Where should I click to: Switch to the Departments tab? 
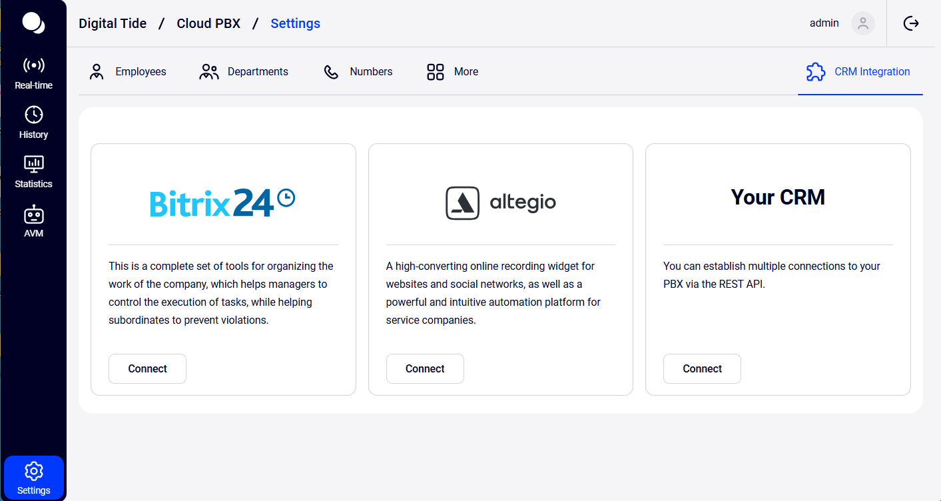(244, 72)
